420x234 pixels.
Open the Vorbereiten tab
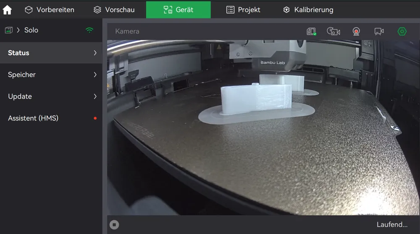50,10
